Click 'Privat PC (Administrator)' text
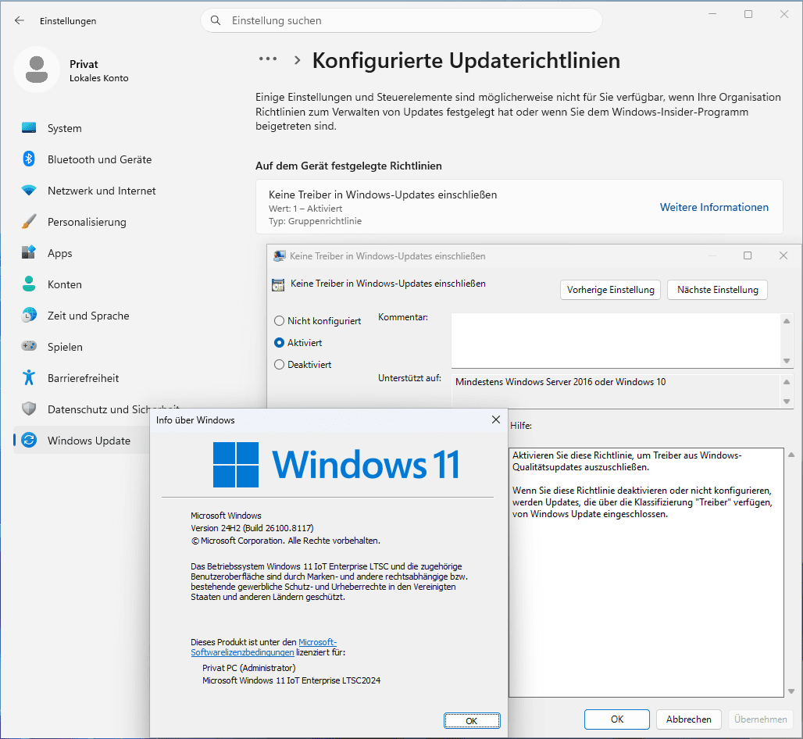The image size is (803, 739). pyautogui.click(x=249, y=668)
